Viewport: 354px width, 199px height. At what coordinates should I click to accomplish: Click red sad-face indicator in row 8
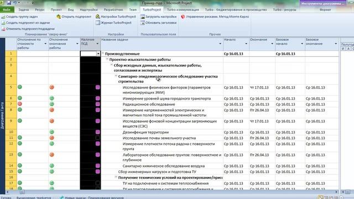point(51,109)
